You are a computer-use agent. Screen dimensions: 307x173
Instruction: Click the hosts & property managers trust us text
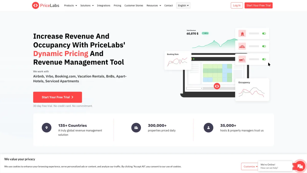click(x=242, y=130)
